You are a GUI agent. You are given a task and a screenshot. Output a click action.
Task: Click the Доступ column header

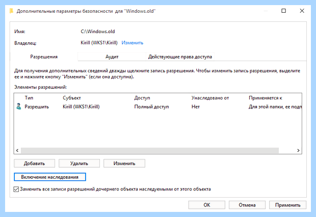click(142, 98)
